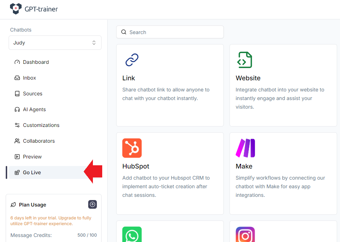Click the Customizations sliders icon

pyautogui.click(x=17, y=125)
